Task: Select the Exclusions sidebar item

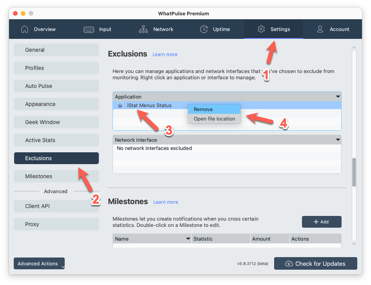Action: click(56, 158)
